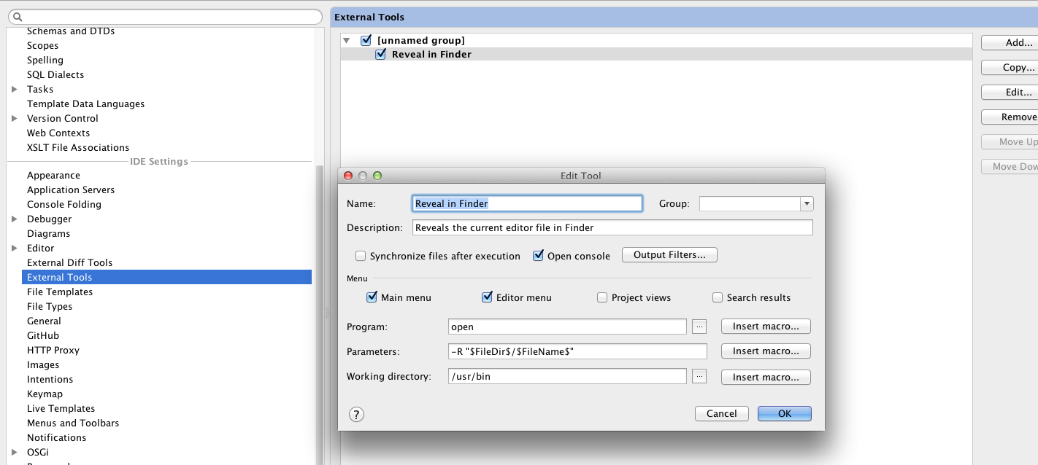Screen dimensions: 1038x465
Task: Click into the Program field
Action: [x=567, y=327]
